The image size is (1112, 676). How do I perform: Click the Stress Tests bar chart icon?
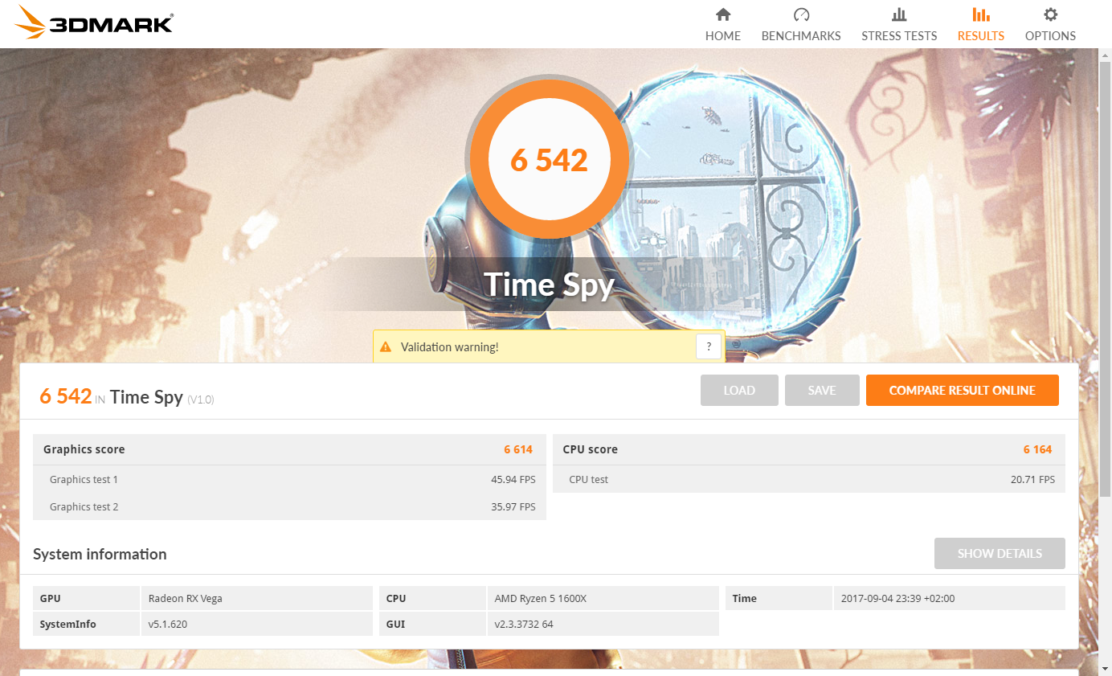[x=899, y=14]
